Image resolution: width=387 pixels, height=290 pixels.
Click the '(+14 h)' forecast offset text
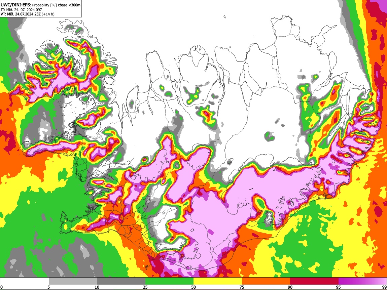click(48, 14)
